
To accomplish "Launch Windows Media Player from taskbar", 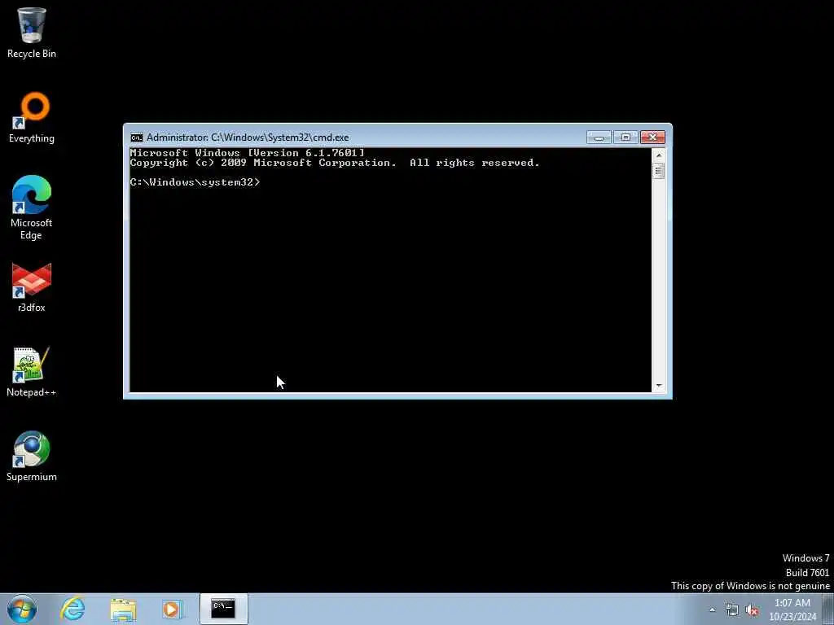I will click(x=172, y=609).
